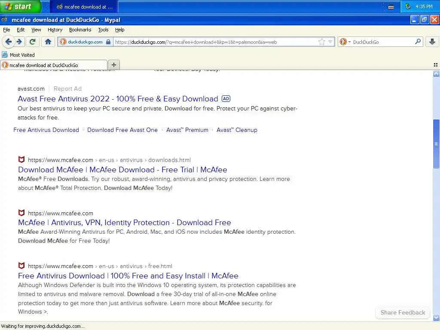The image size is (440, 330).
Task: Open Free Antivirus Download 100% Free result
Action: pyautogui.click(x=128, y=276)
